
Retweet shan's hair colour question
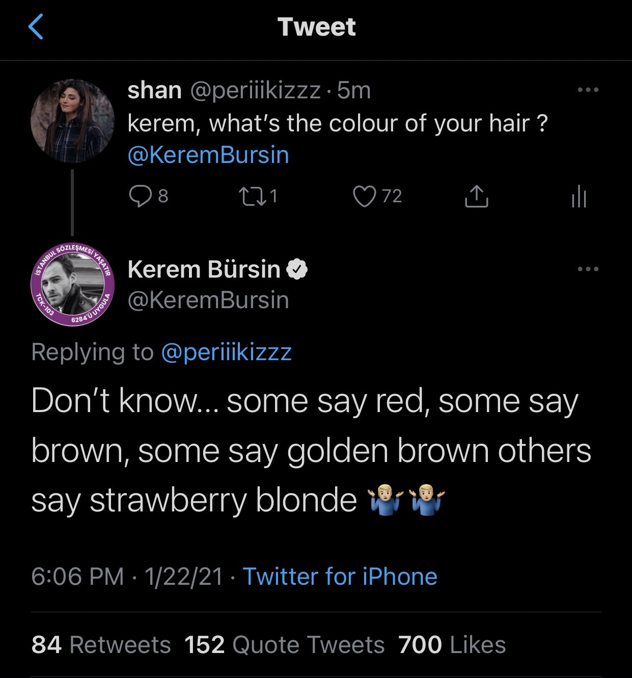coord(253,196)
